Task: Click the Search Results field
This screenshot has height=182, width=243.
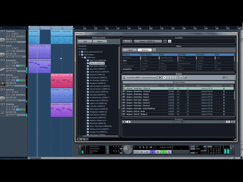Action: coord(179,82)
